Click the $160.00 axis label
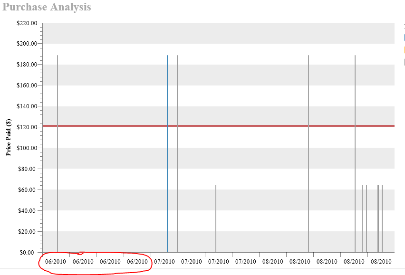Viewport: 405px width, 275px height. 27,85
